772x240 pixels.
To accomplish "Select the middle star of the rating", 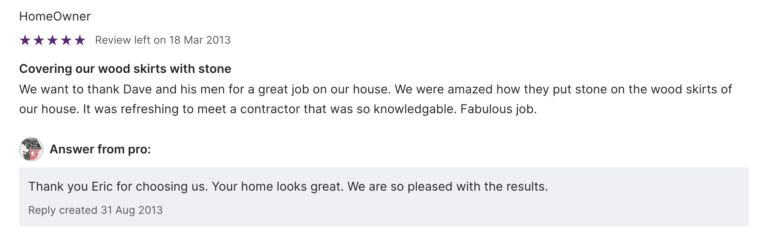I will tap(52, 40).
